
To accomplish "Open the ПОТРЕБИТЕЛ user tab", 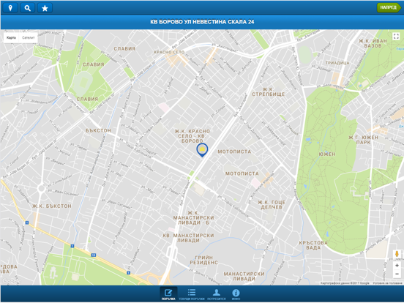I will (217, 294).
